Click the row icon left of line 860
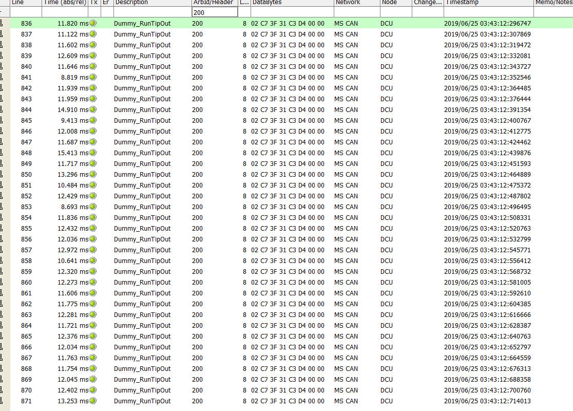This screenshot has width=573, height=411. (x=2, y=282)
